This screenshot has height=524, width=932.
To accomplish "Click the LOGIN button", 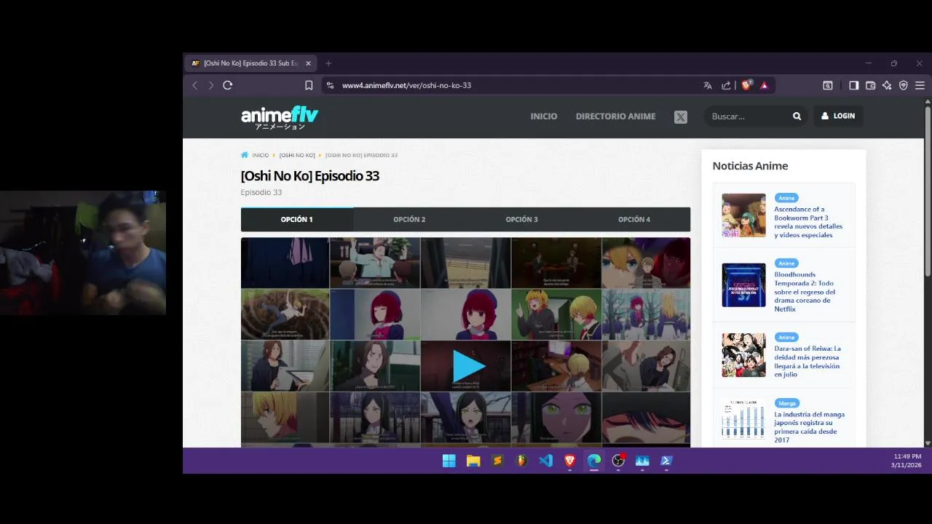I will (x=838, y=116).
